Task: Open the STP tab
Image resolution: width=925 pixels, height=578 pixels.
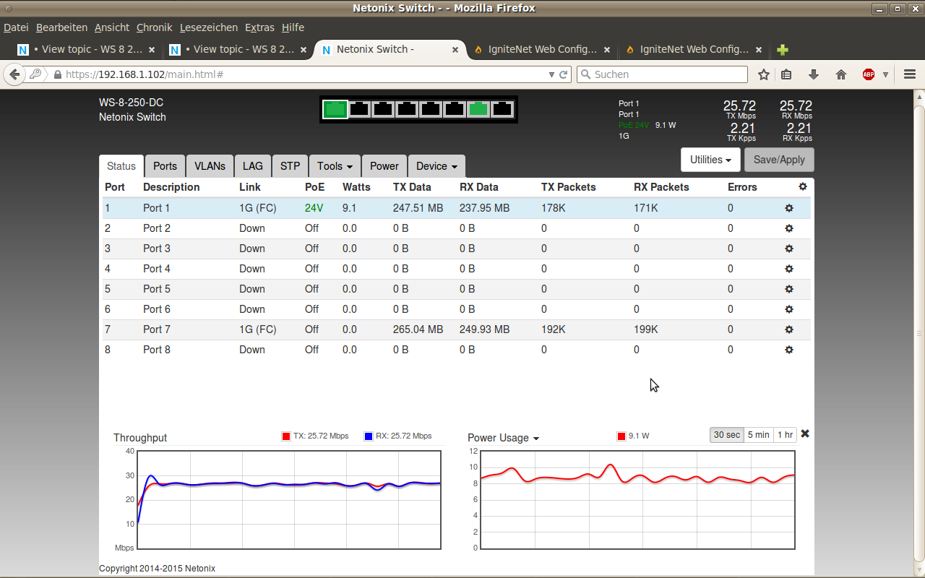Action: [x=290, y=166]
